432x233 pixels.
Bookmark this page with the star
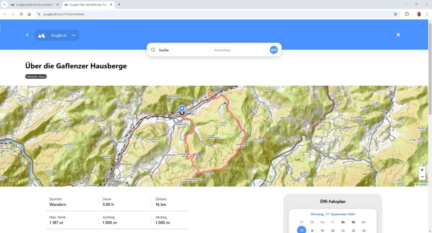point(395,14)
